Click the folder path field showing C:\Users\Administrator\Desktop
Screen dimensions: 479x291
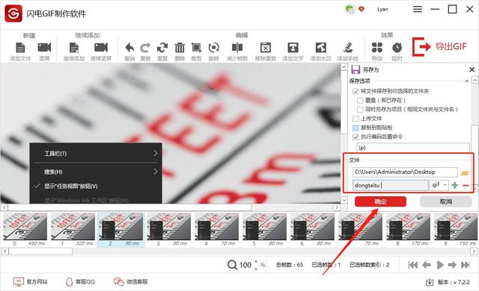point(405,172)
